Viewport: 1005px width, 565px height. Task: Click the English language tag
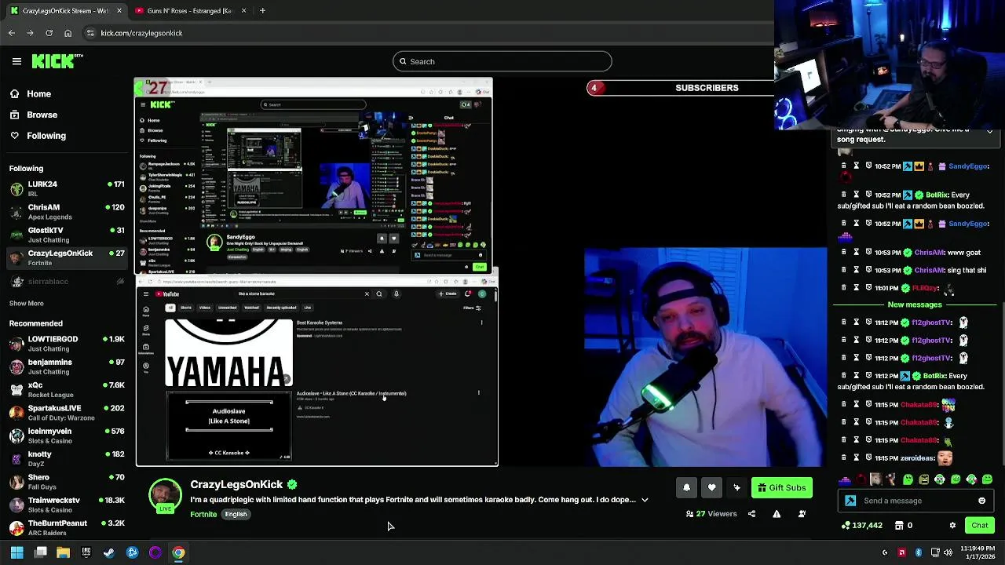pos(236,514)
